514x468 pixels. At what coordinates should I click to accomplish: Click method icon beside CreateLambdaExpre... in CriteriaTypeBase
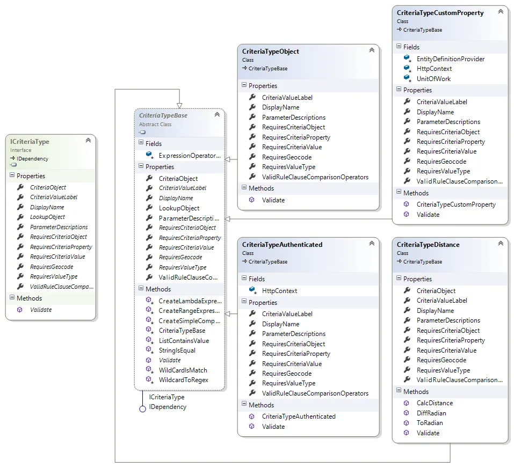pyautogui.click(x=149, y=301)
